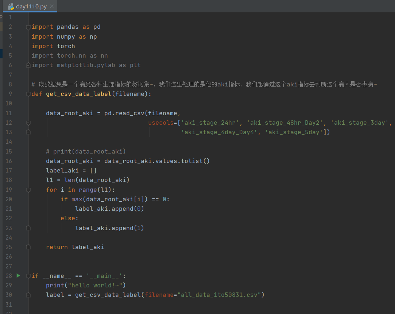This screenshot has height=314, width=395.
Task: Click the 'filename' keyword argument on line 30
Action: tap(159, 295)
